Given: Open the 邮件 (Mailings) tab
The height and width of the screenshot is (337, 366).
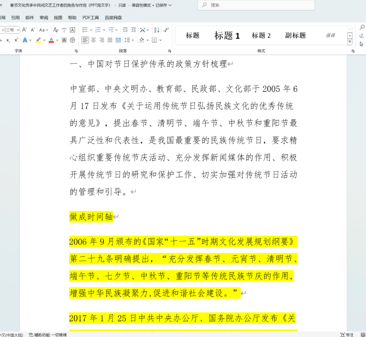Looking at the screenshot, I should (29, 18).
